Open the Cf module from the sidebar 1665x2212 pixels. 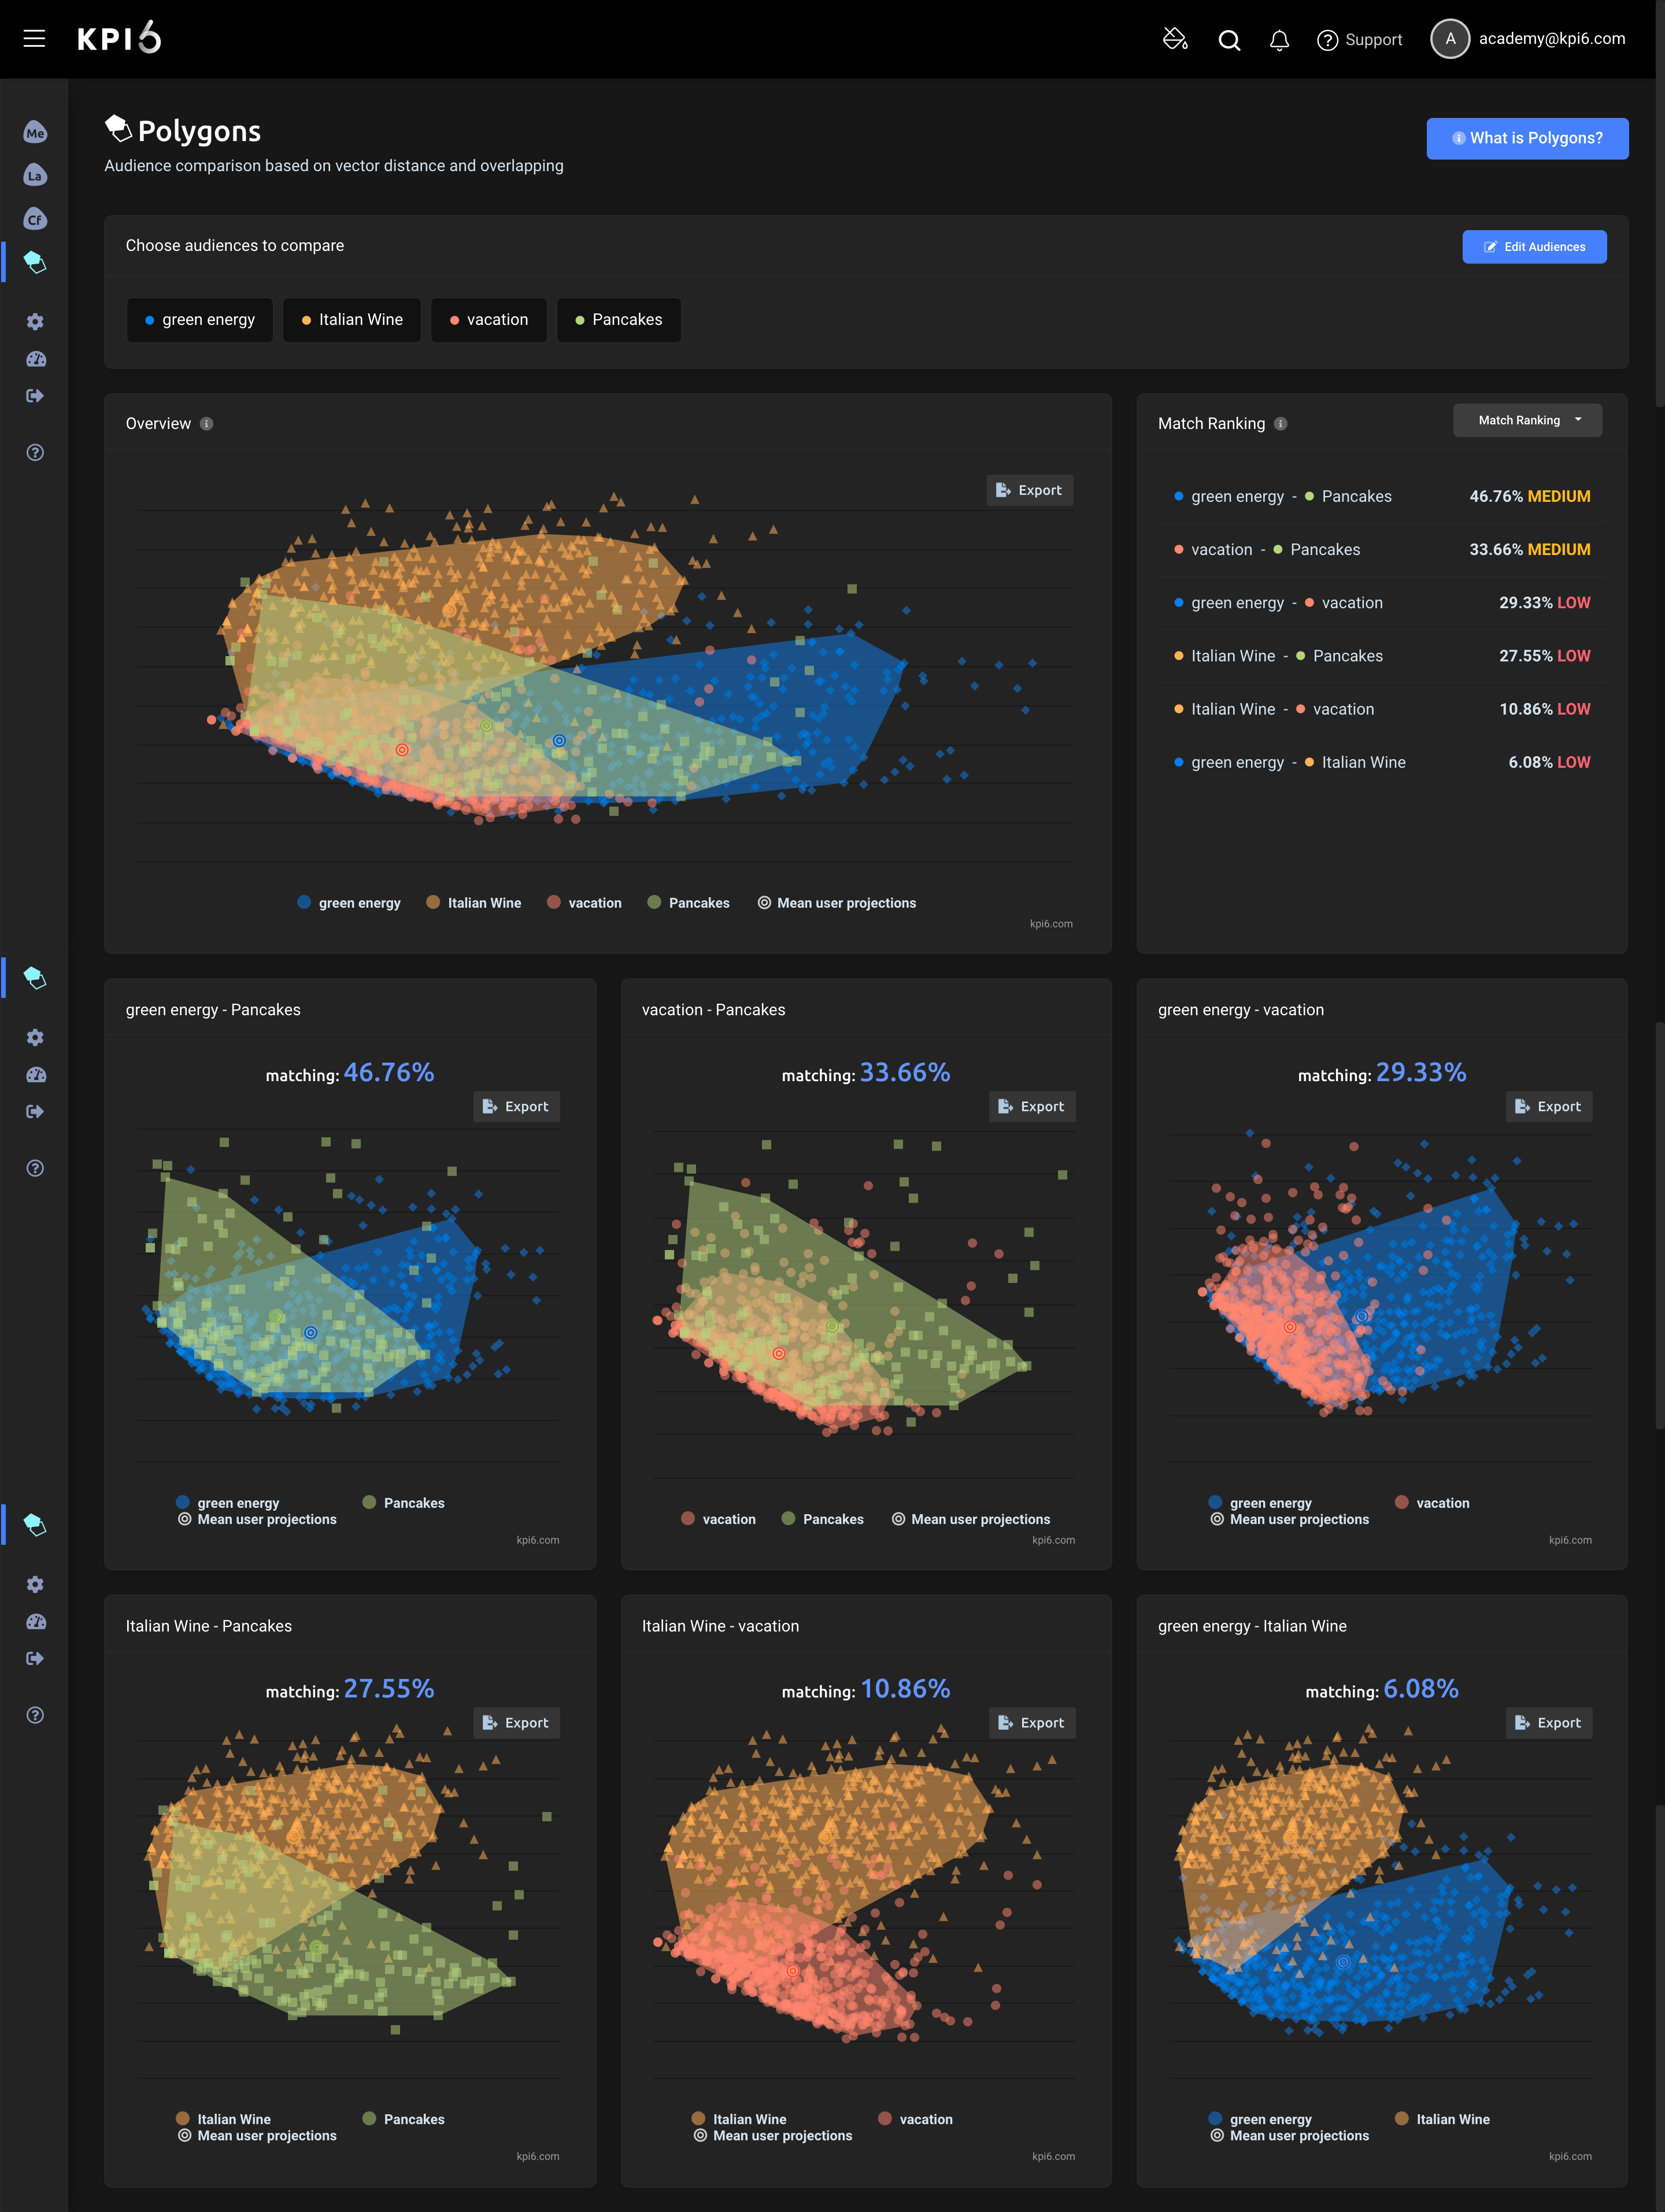(36, 217)
